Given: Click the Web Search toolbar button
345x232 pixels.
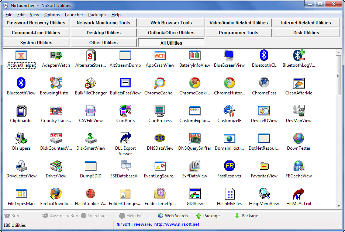Looking at the screenshot, I should [x=173, y=216].
